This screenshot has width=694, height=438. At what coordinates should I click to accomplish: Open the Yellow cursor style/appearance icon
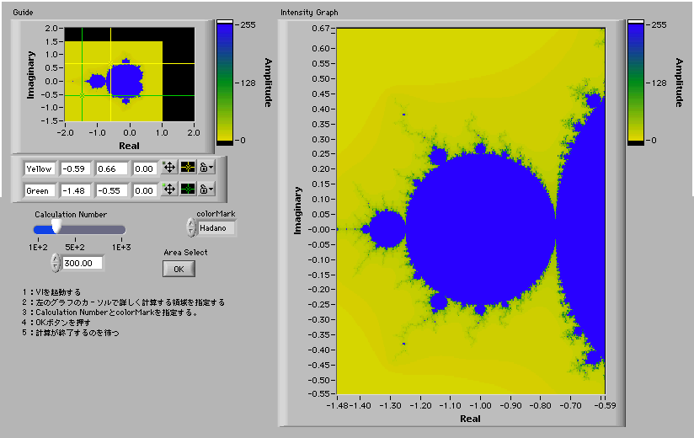click(x=188, y=168)
